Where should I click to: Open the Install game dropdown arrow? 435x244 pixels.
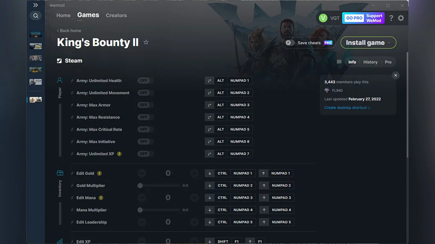389,43
